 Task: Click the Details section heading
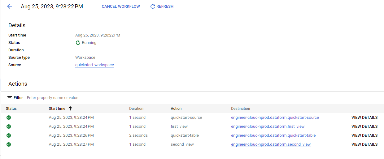(x=17, y=25)
